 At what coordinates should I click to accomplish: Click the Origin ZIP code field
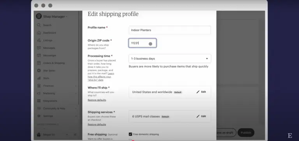pyautogui.click(x=142, y=43)
